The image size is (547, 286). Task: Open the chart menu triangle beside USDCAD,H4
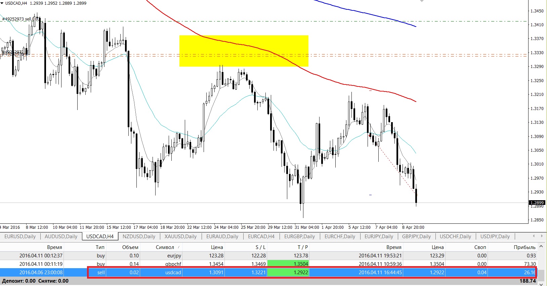(2, 3)
